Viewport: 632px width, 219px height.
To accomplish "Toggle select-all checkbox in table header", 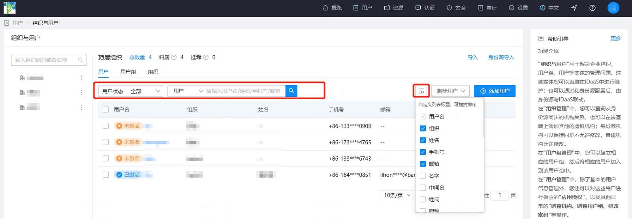I will tap(105, 109).
